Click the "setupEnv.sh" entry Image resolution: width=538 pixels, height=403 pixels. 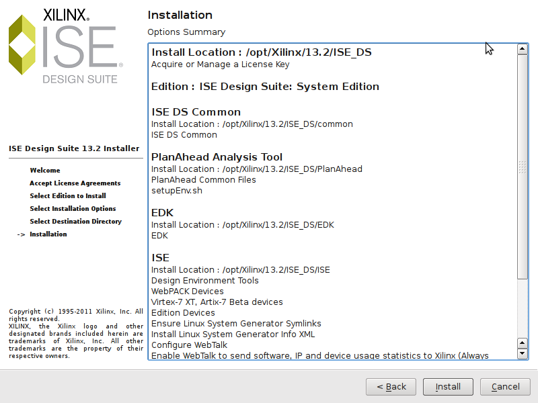(177, 191)
